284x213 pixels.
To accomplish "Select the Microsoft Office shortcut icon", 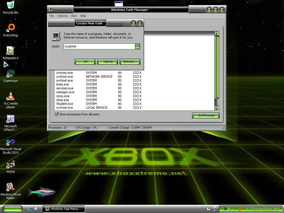I will (x=11, y=123).
